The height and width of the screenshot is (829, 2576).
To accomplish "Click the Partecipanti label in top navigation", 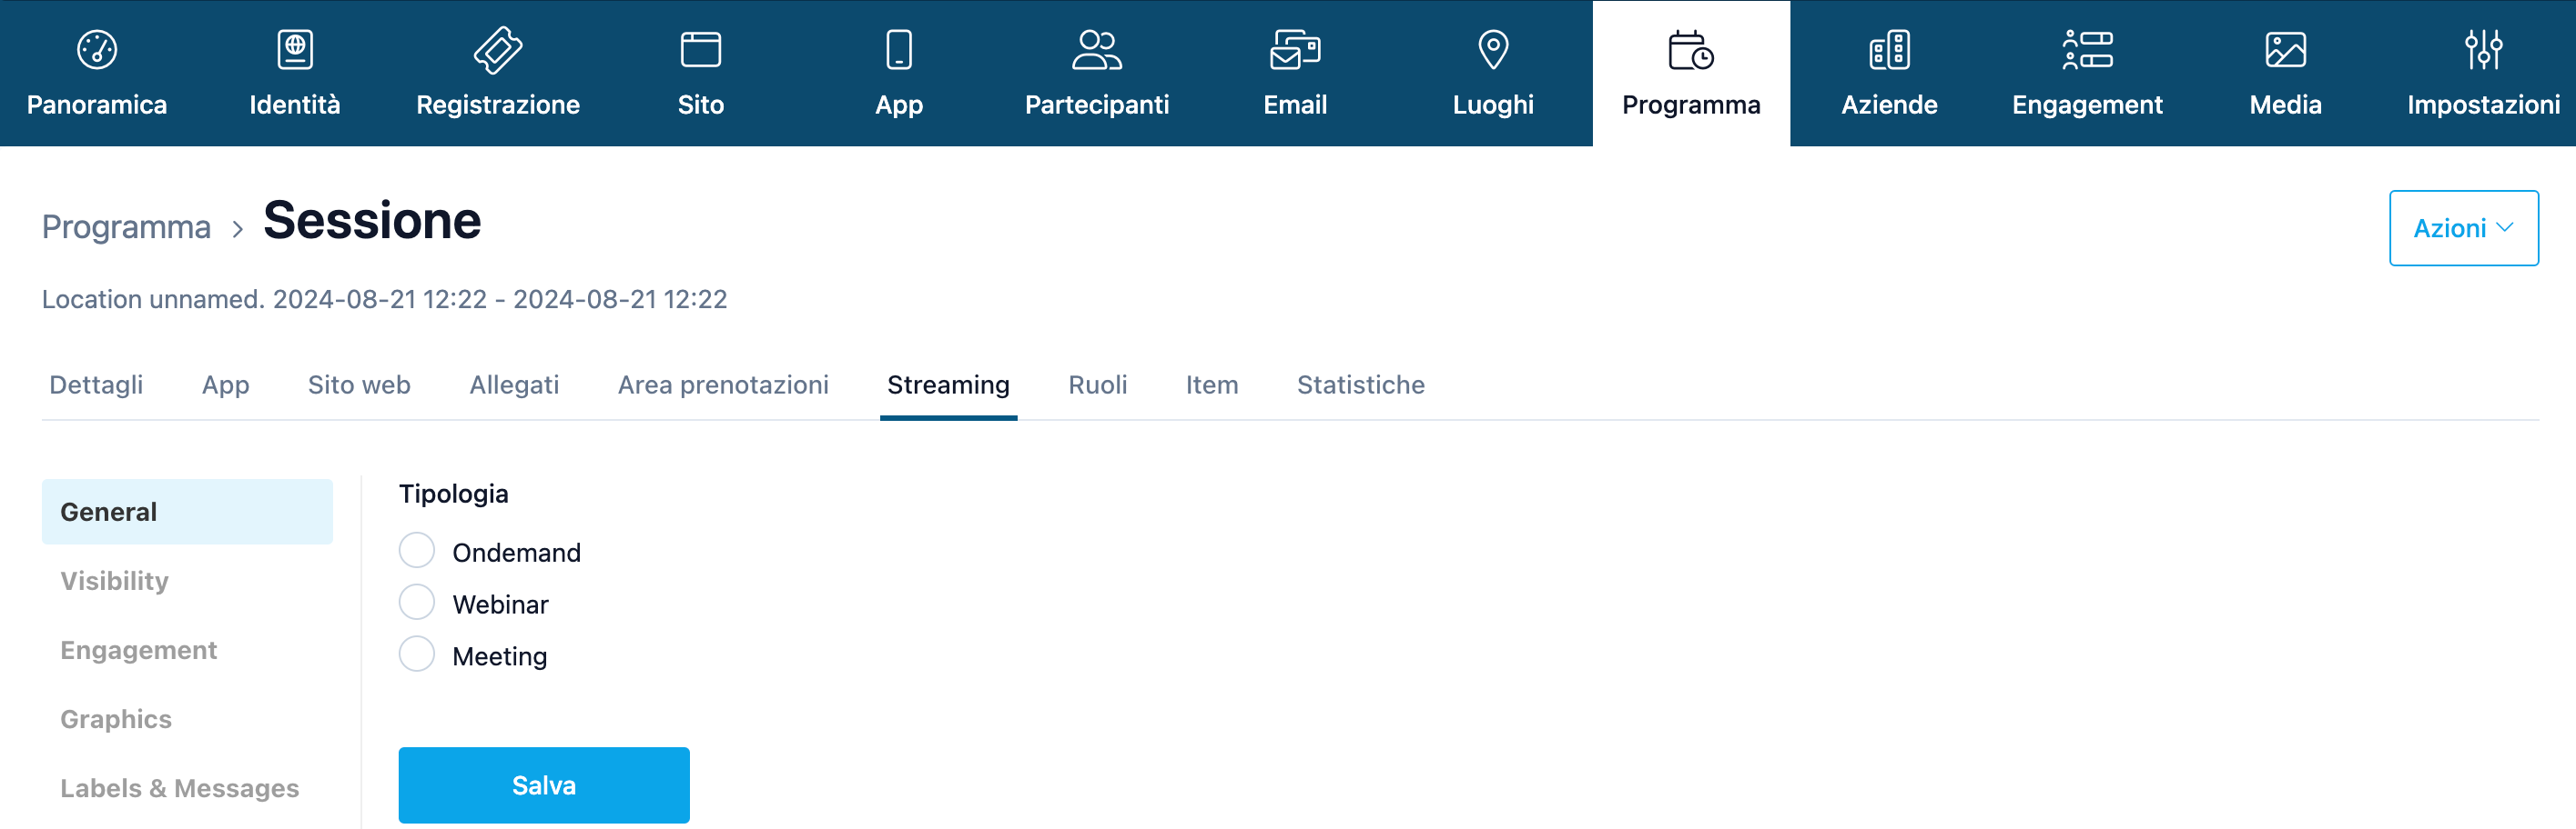I will 1097,105.
